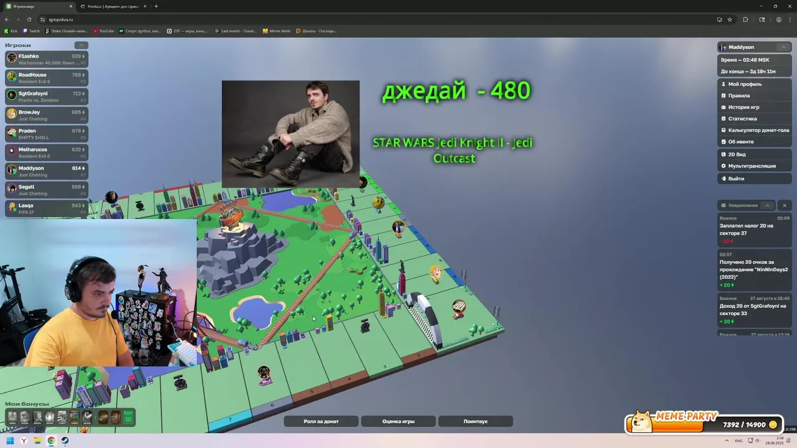Click the browser back arrow
Image resolution: width=797 pixels, height=448 pixels.
[7, 19]
